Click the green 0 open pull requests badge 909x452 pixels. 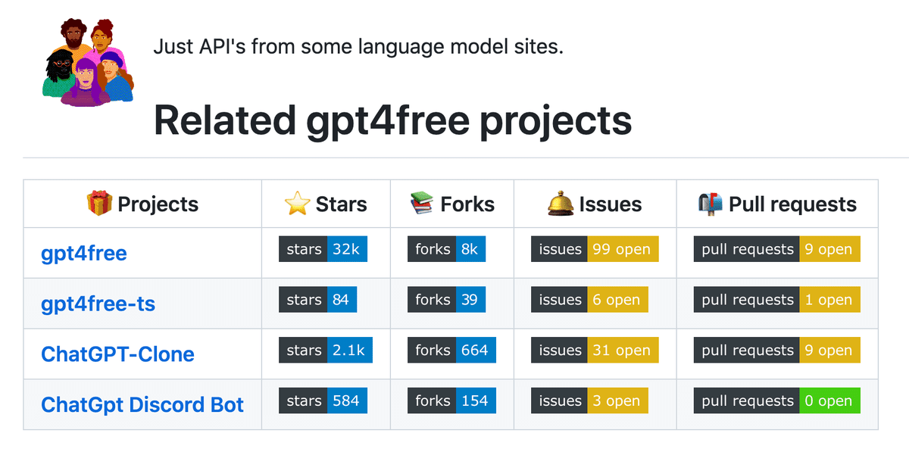coord(830,401)
